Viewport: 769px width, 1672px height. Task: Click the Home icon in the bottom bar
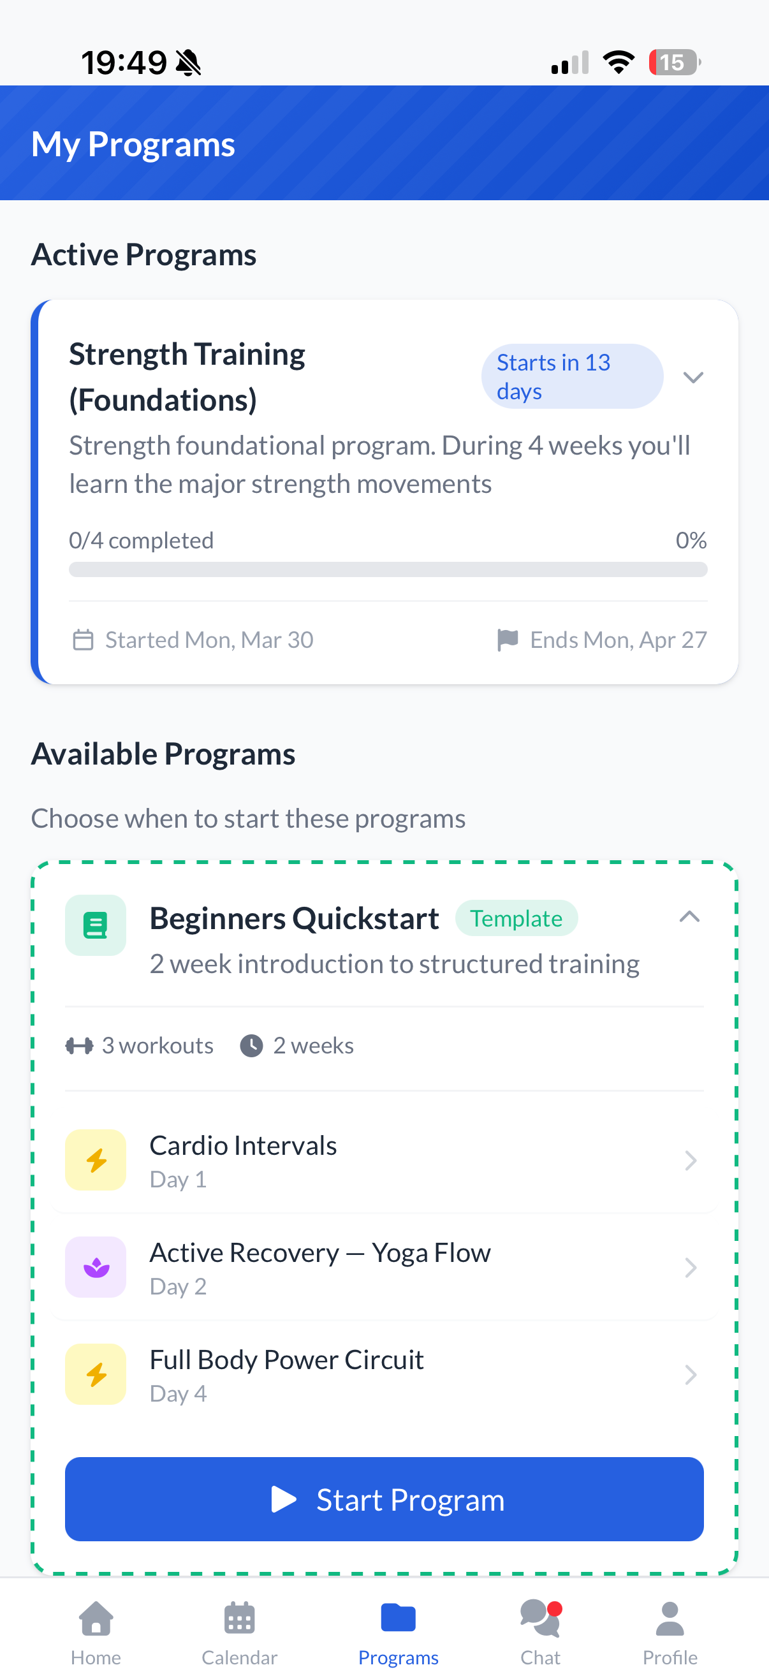click(x=96, y=1620)
